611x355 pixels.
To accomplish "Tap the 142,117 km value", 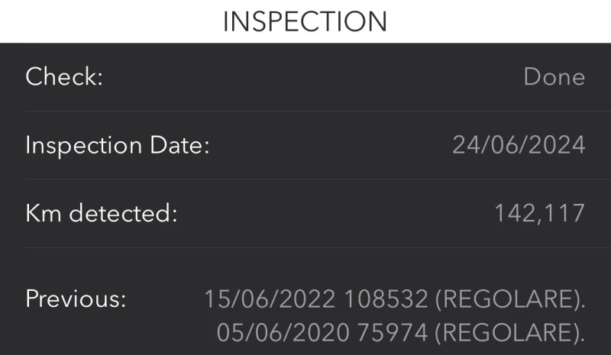I will [539, 213].
